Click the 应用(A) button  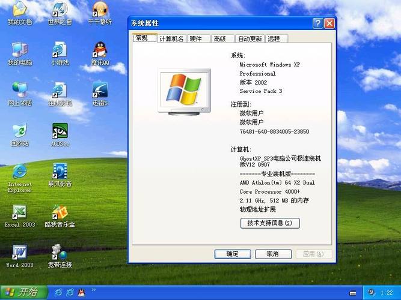(x=314, y=254)
